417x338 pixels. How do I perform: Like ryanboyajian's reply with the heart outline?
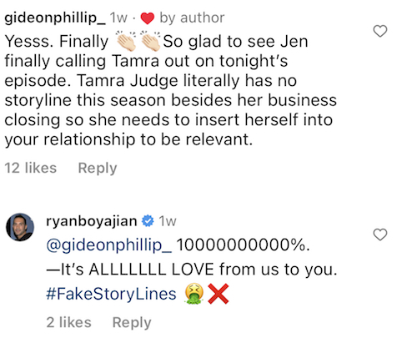click(x=380, y=235)
